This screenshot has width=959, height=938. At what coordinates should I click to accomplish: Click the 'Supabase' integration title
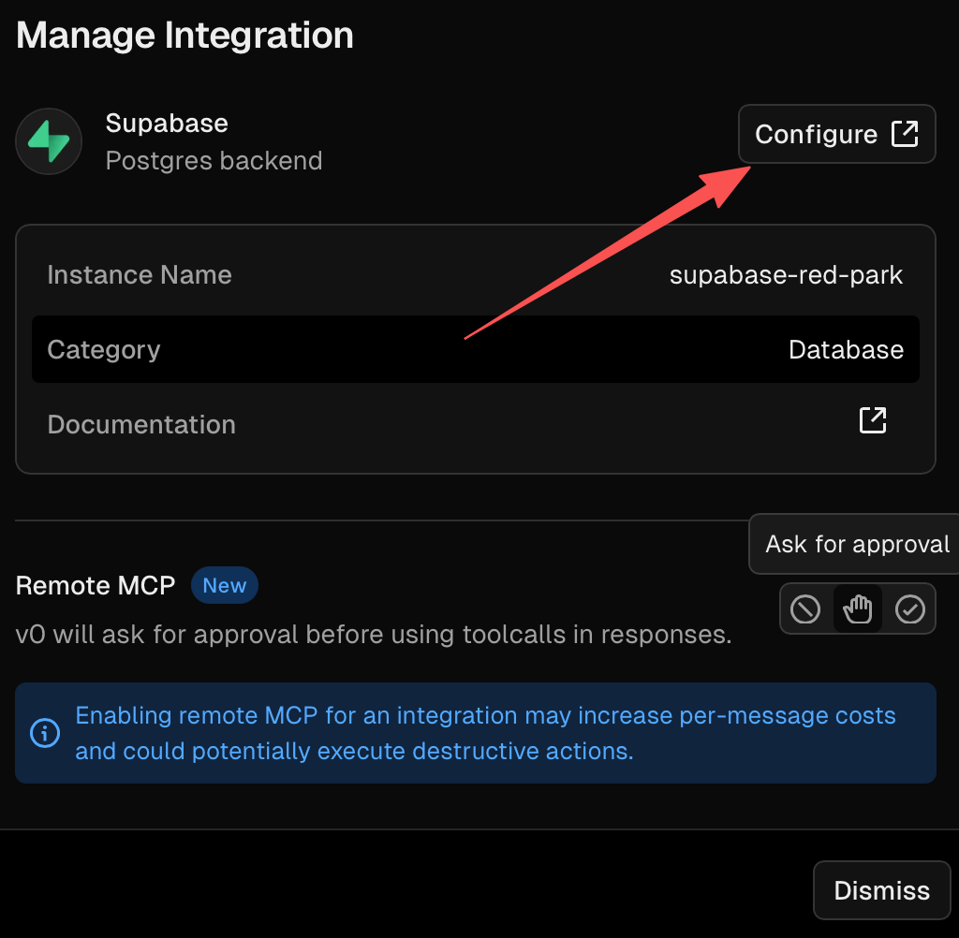click(167, 124)
